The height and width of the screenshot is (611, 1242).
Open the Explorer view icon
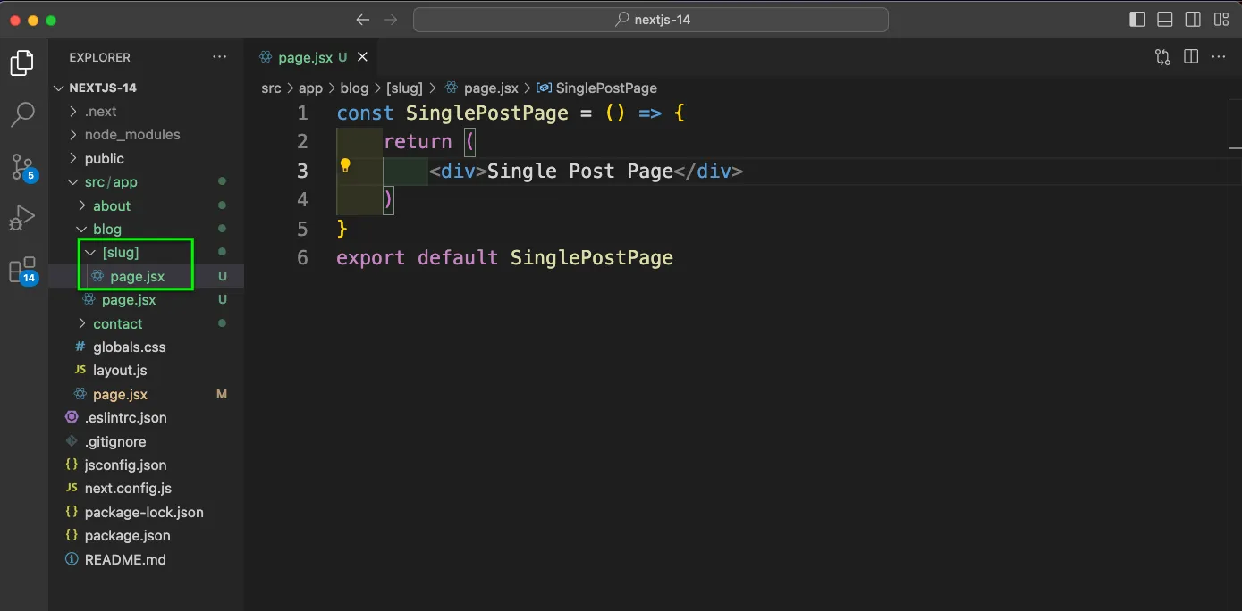point(22,63)
